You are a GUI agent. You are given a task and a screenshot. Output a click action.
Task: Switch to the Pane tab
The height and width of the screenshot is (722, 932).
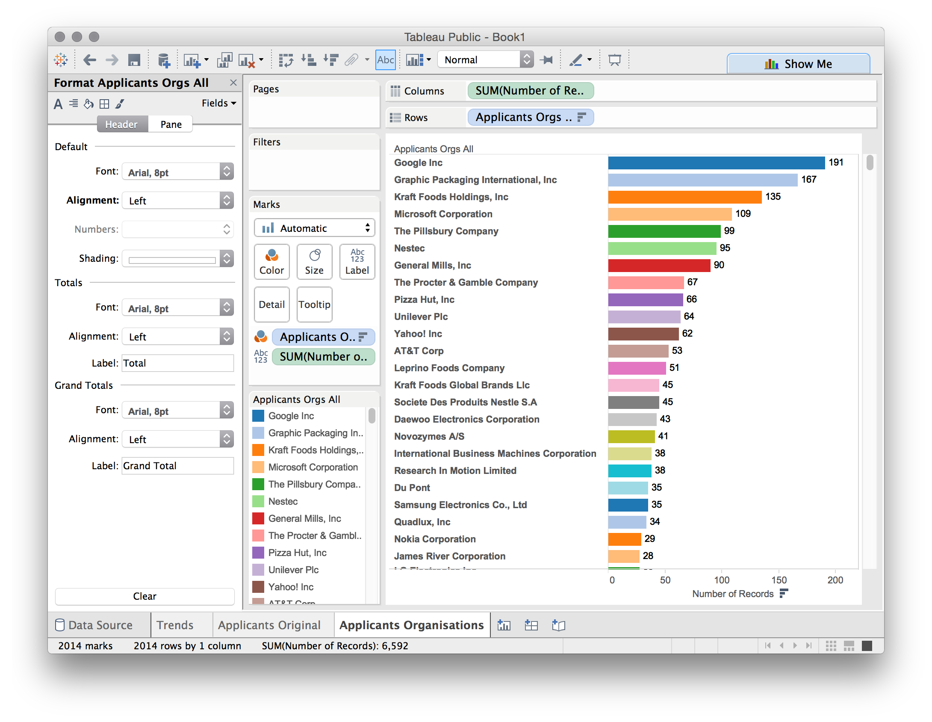(171, 124)
